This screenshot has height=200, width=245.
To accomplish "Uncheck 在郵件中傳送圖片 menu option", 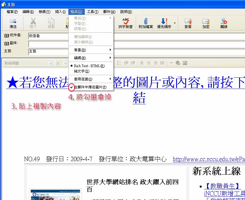I will (91, 87).
